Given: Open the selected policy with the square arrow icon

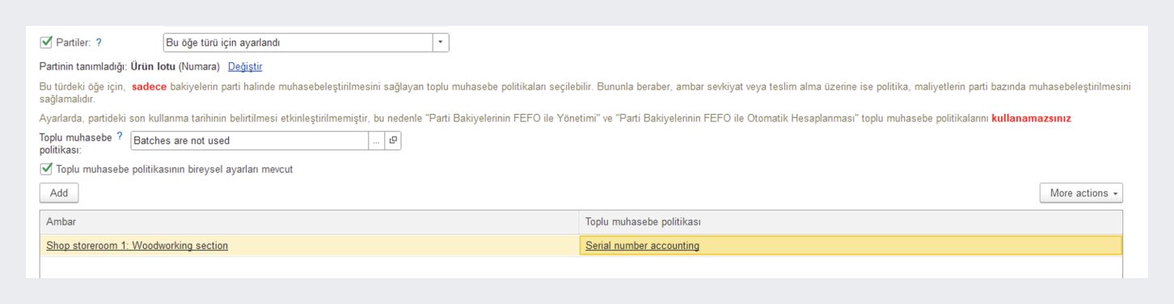Looking at the screenshot, I should pos(393,141).
